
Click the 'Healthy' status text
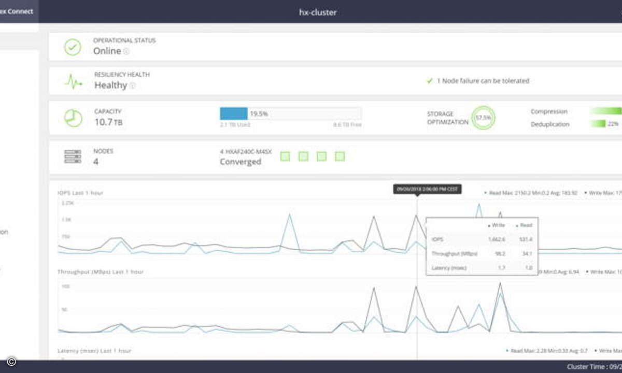[x=110, y=85]
